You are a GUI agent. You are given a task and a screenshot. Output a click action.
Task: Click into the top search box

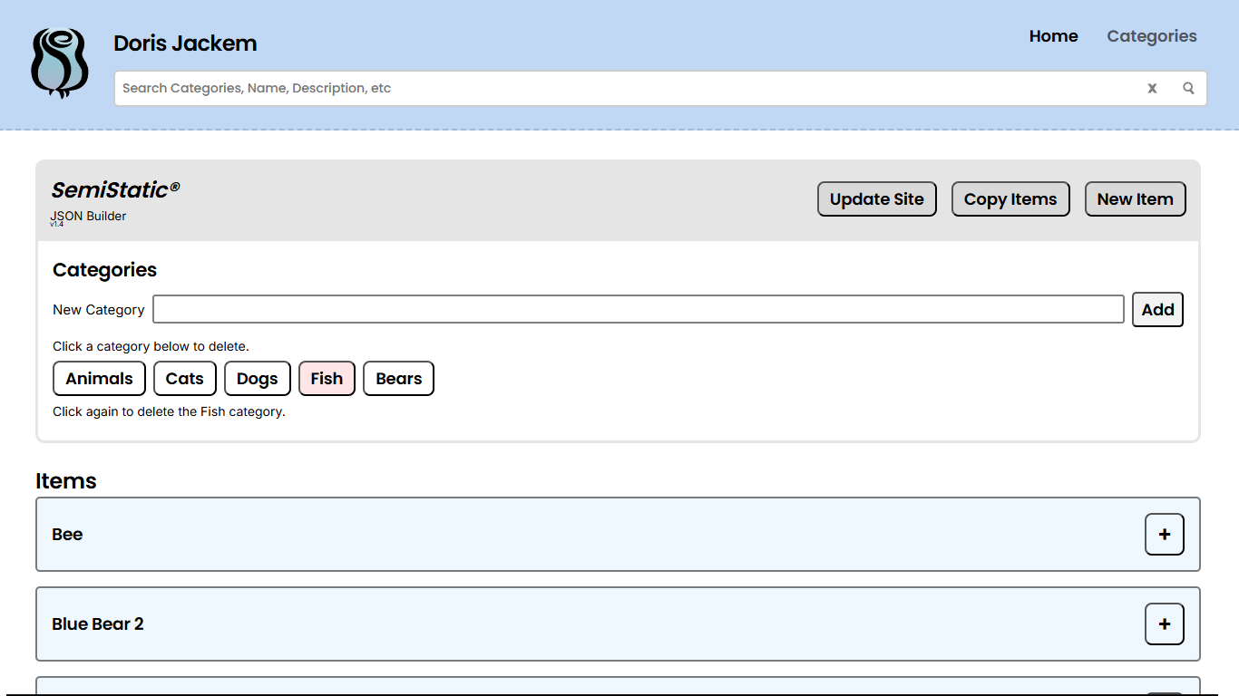tap(626, 88)
